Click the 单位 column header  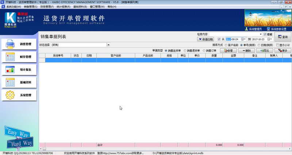pyautogui.click(x=183, y=56)
